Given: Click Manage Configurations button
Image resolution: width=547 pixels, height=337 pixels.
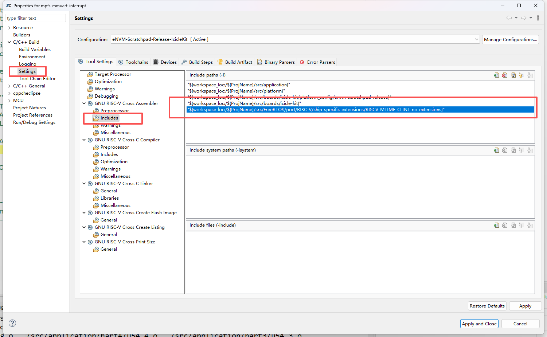Looking at the screenshot, I should pos(511,39).
